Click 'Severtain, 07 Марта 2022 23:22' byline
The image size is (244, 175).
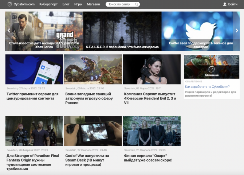[26, 88]
